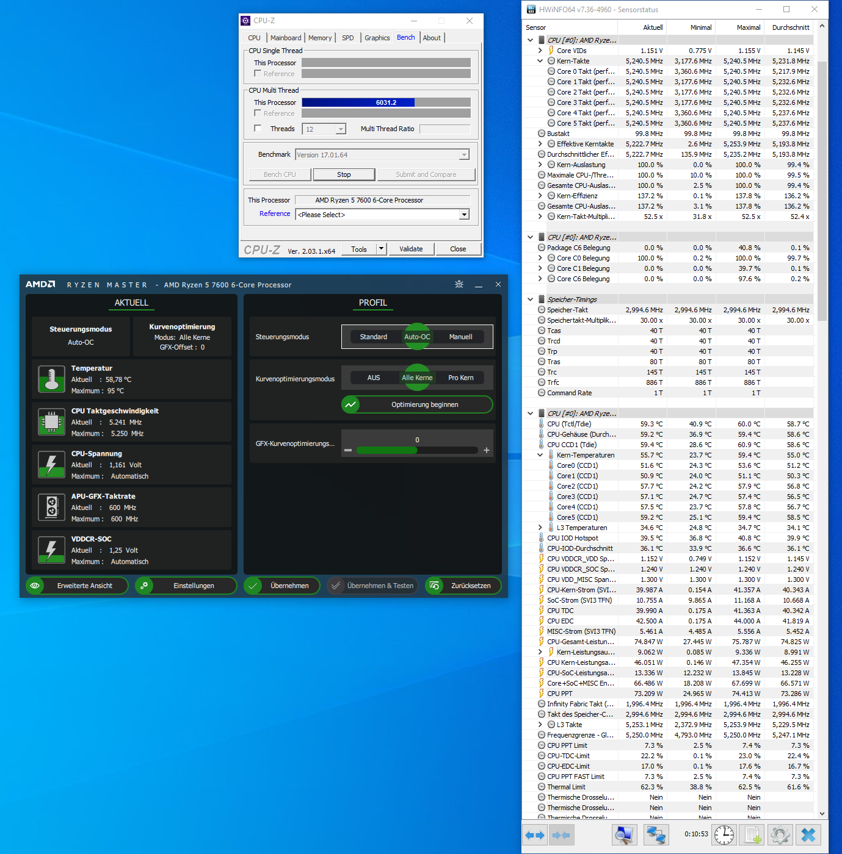Click HWiNFO clock reset timer icon

724,835
